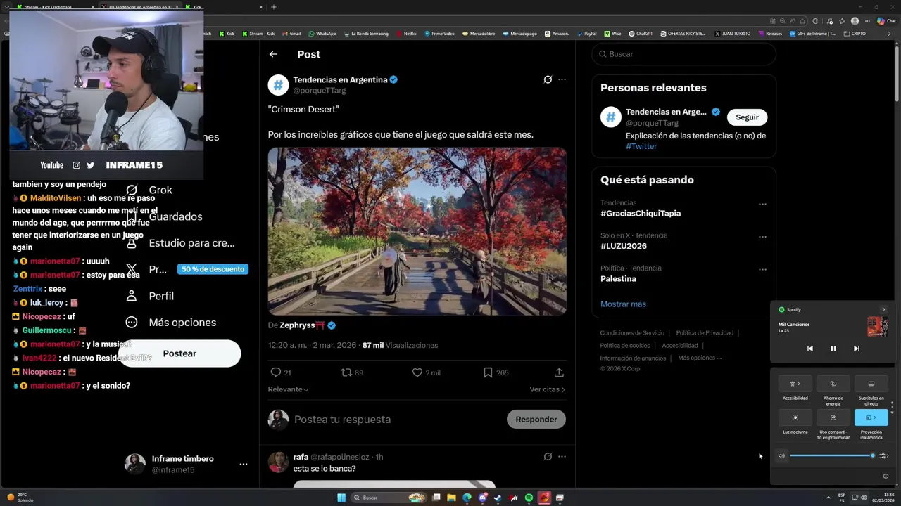
Task: Click taskbar Buscar search box
Action: click(389, 498)
